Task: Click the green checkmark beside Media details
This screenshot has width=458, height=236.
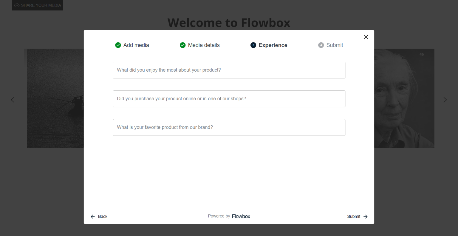Action: tap(183, 45)
